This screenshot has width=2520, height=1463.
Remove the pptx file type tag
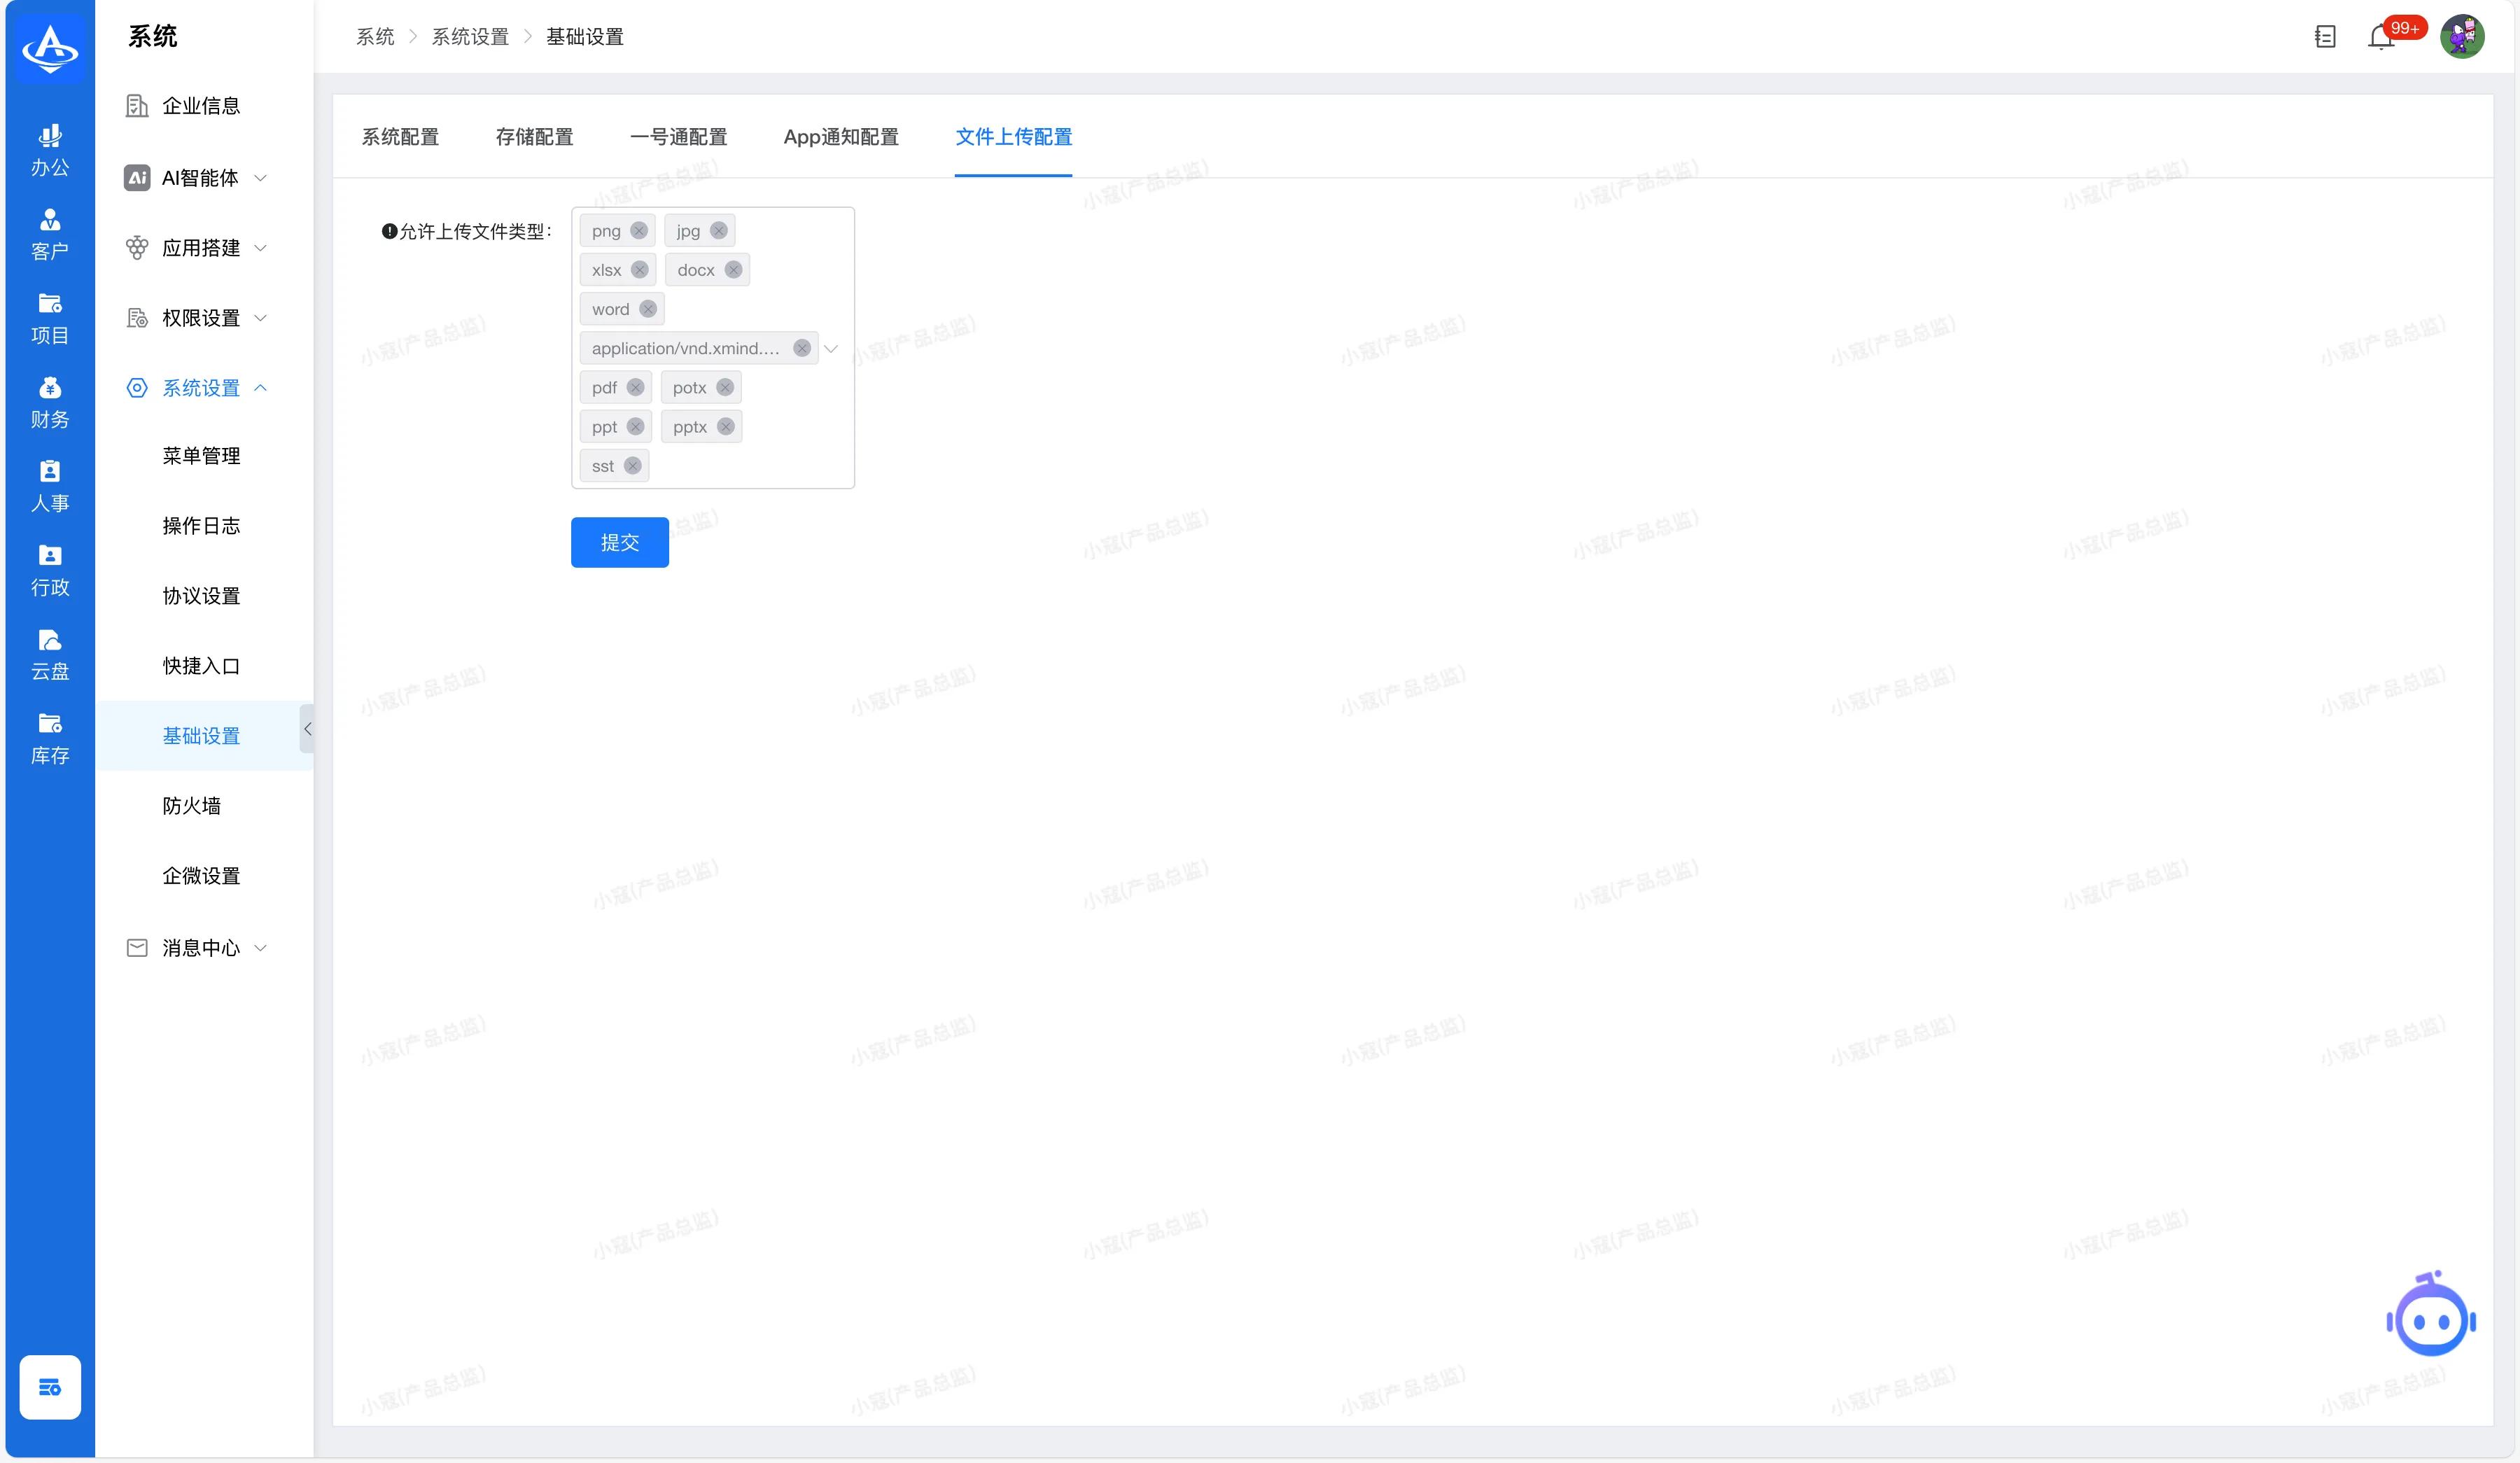click(726, 427)
